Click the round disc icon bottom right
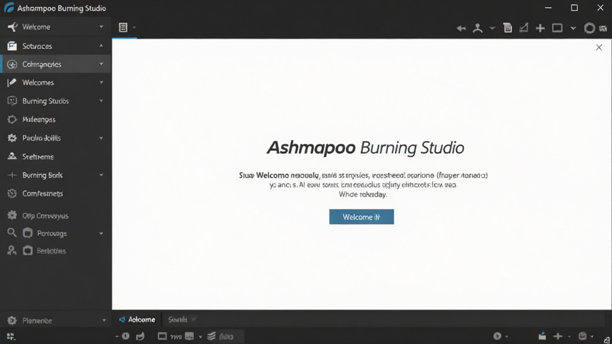The image size is (612, 344). coord(497,336)
